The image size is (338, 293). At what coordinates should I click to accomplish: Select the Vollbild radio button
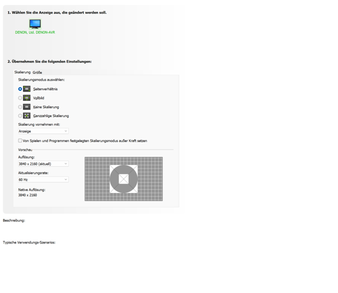20,98
